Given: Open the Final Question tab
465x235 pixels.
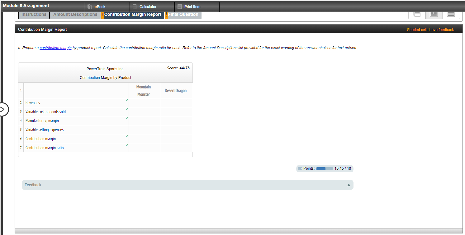Looking at the screenshot, I should click(x=183, y=15).
